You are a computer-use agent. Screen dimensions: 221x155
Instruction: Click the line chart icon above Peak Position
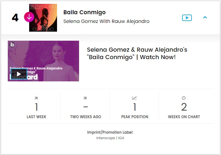click(x=134, y=98)
